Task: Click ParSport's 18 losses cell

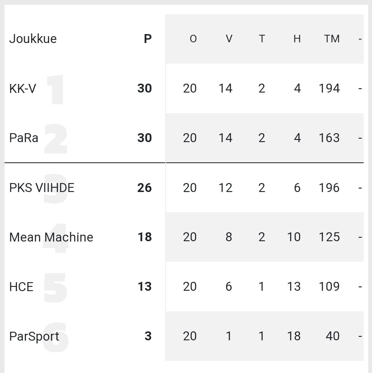Action: click(294, 336)
